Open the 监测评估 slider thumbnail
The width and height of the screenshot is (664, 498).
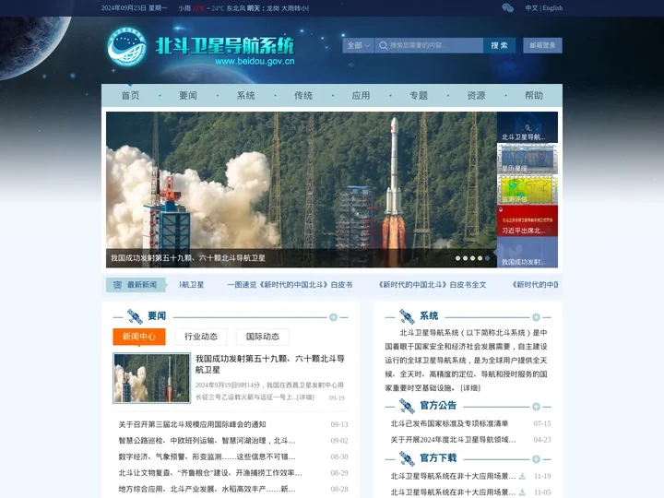(x=528, y=190)
